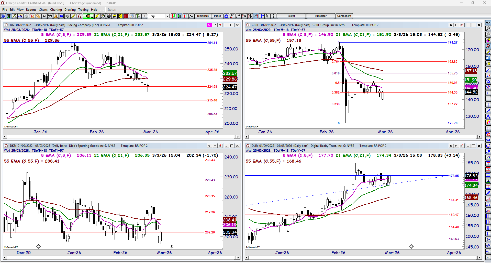491x263 pixels.
Task: Click the chain link icon
Action: pyautogui.click(x=73, y=16)
